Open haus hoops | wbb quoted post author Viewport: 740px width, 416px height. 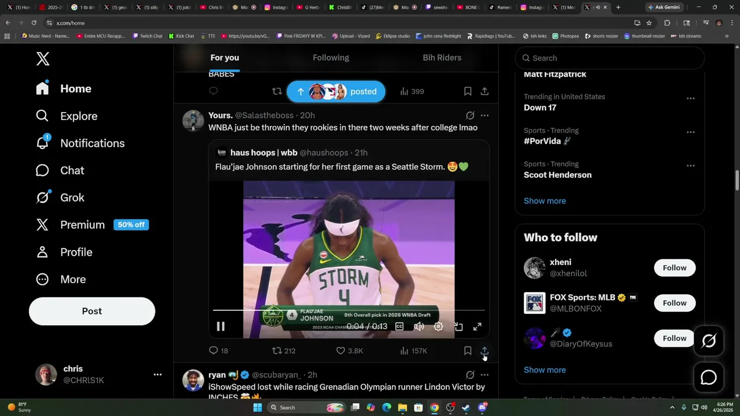[264, 153]
